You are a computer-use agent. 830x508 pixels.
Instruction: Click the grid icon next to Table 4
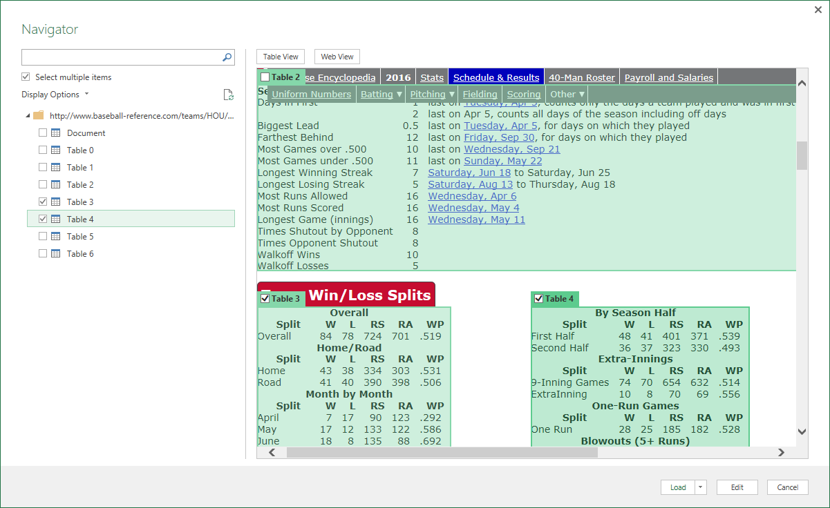point(55,219)
